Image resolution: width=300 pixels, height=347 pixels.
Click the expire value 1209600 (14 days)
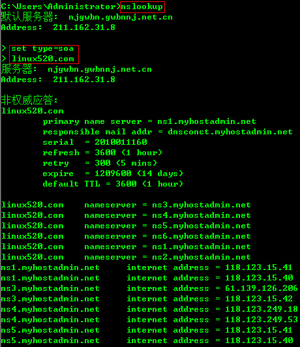[x=139, y=173]
